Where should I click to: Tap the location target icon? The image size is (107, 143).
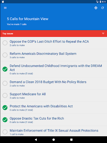point(96,8)
